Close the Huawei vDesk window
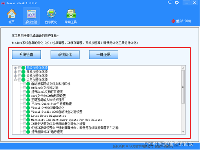This screenshot has height=150, width=200. click(195, 3)
